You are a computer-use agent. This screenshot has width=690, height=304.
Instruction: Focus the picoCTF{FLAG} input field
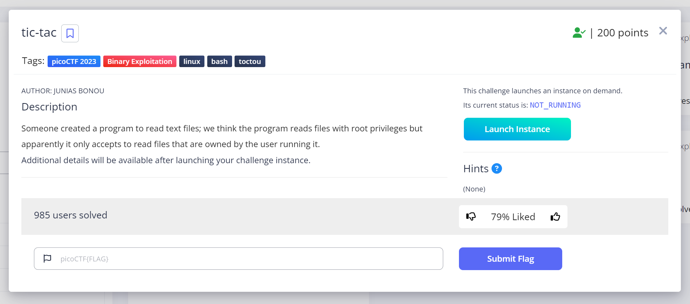245,259
